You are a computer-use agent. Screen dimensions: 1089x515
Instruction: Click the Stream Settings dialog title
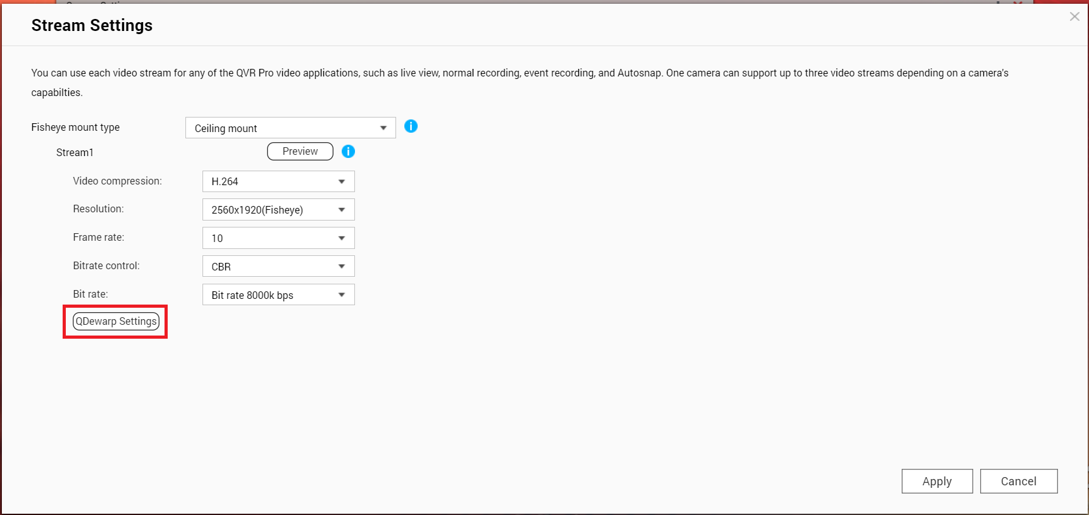click(x=92, y=26)
